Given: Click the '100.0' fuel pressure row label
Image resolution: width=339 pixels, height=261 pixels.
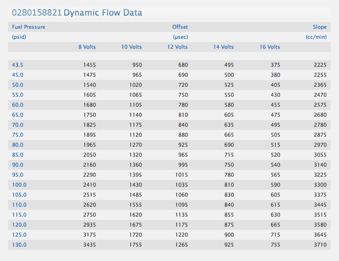Looking at the screenshot, I should click(19, 185).
